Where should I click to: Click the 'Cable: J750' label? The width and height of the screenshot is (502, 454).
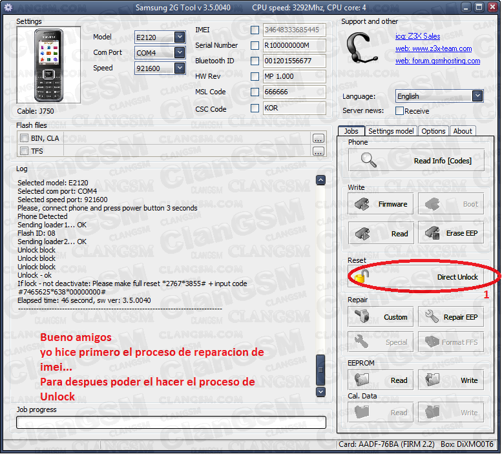[36, 111]
